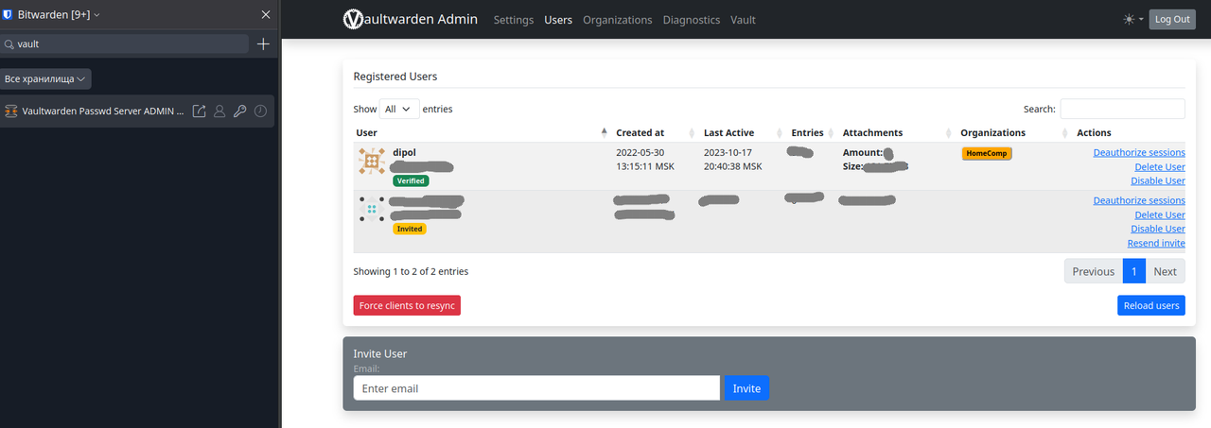The image size is (1211, 428).
Task: Click the Bitwarden shield icon
Action: coord(8,14)
